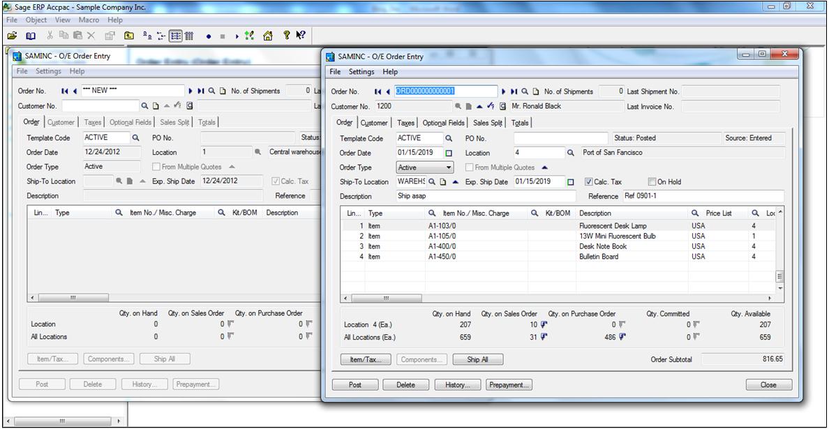This screenshot has width=829, height=429.
Task: Open Order No. finder magnifier in front window
Action: (525, 91)
